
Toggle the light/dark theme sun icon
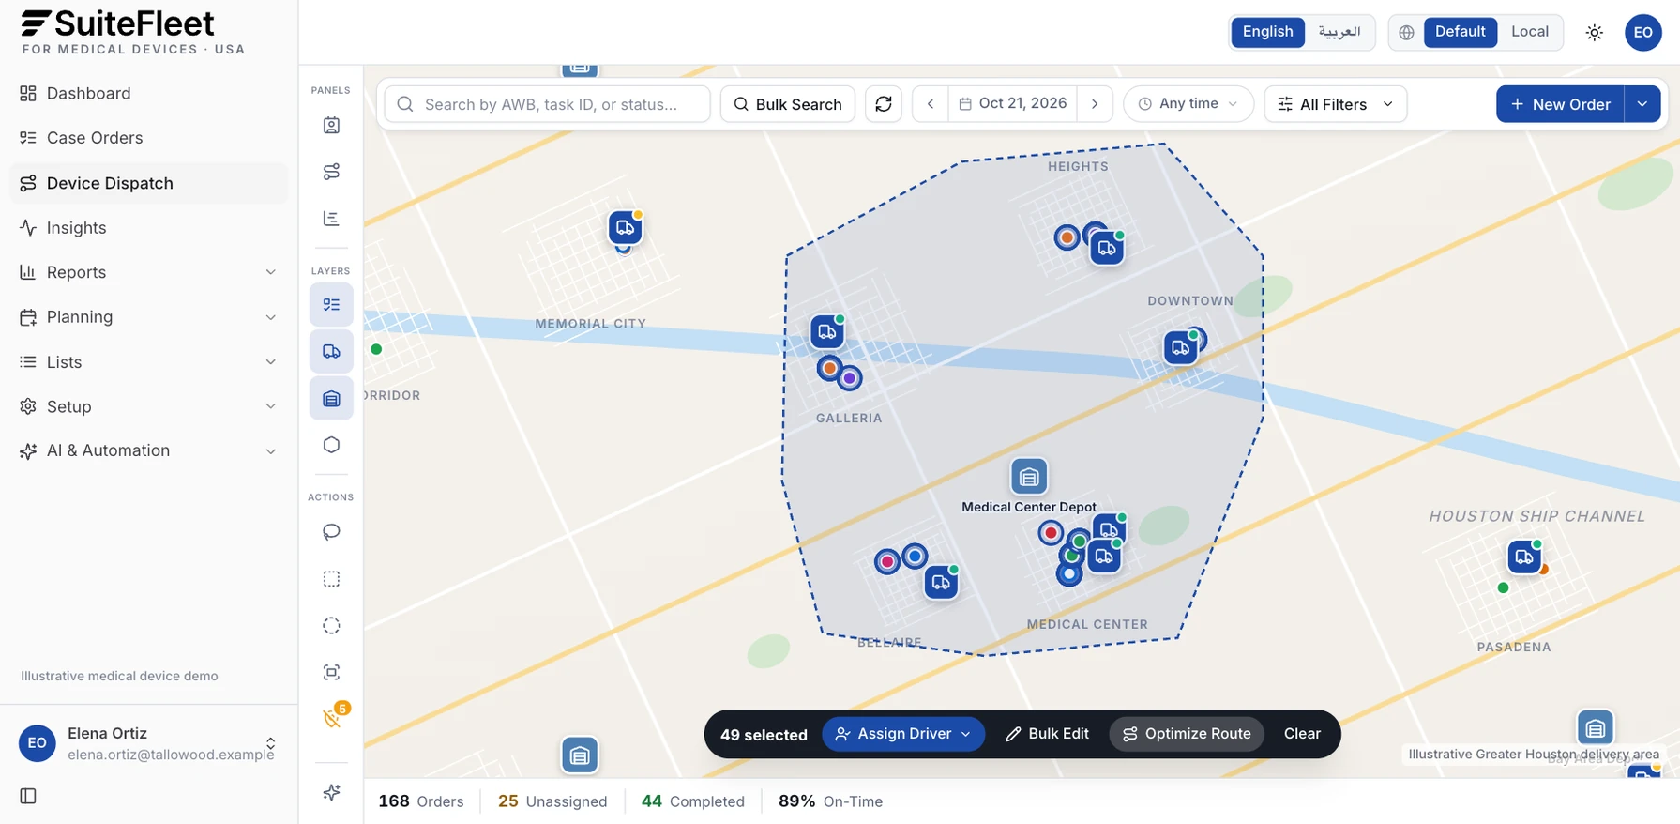[1595, 33]
